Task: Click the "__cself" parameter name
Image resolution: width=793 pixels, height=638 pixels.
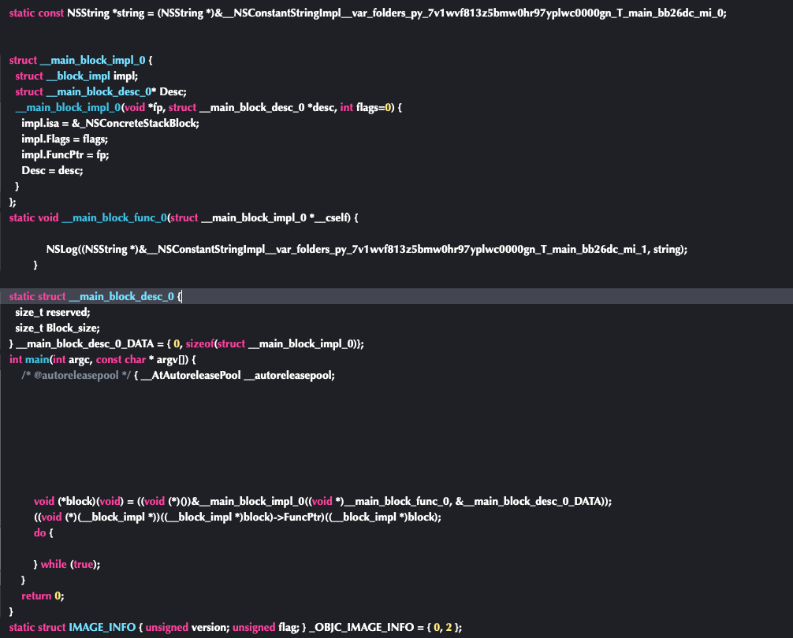Action: pos(331,217)
